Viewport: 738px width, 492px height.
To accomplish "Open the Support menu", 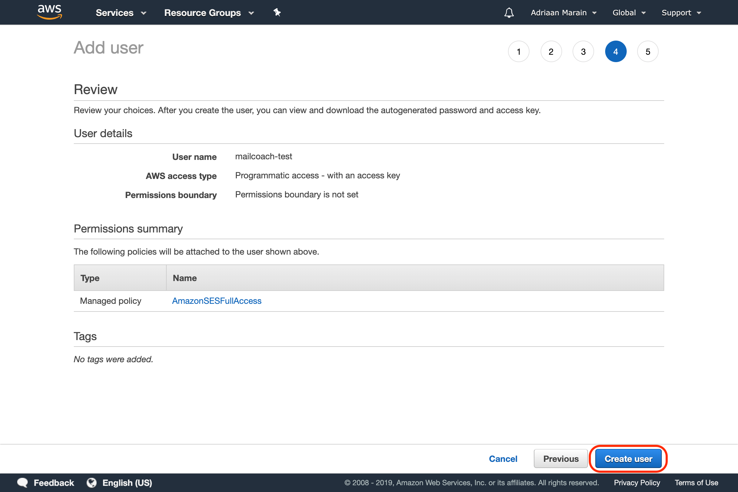I will (x=681, y=13).
